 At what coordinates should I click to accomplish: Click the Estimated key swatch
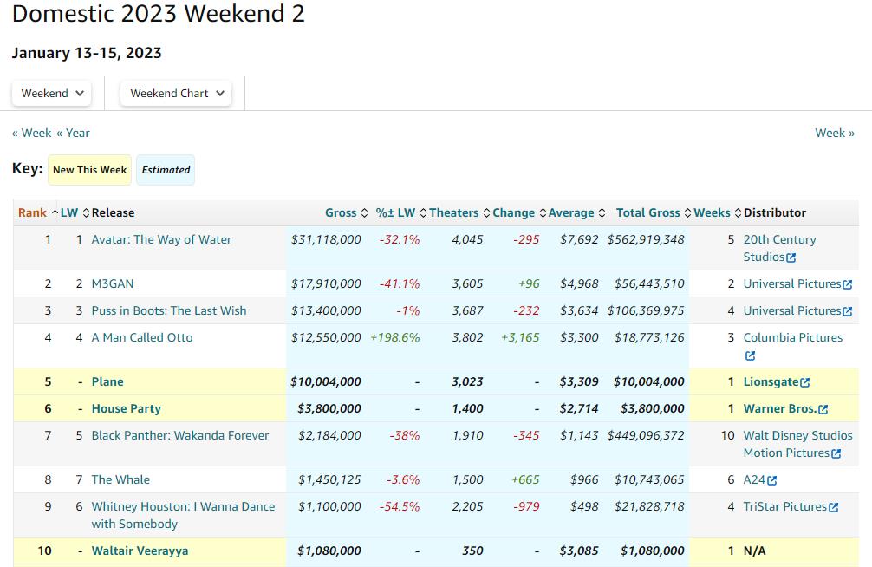[166, 170]
